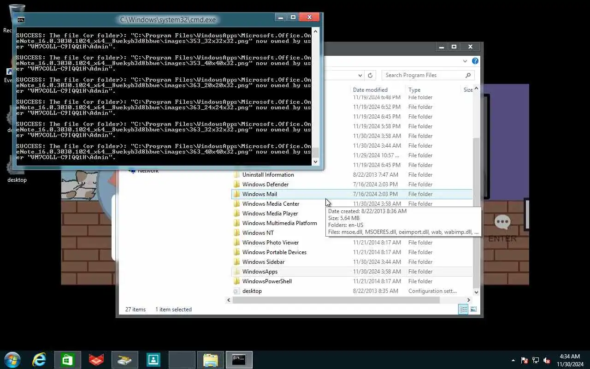This screenshot has width=590, height=369.
Task: Click cmd scrollbar down arrow
Action: click(315, 161)
